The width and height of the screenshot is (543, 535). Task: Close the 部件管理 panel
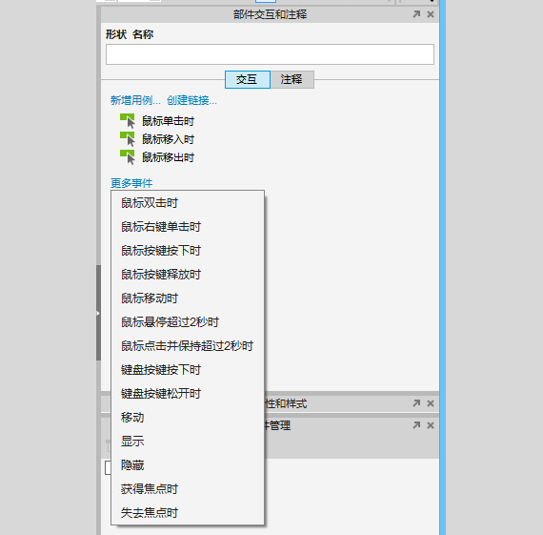pos(431,425)
